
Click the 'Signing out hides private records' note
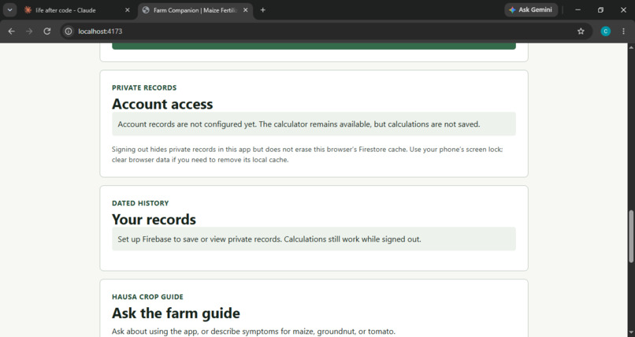tap(307, 154)
